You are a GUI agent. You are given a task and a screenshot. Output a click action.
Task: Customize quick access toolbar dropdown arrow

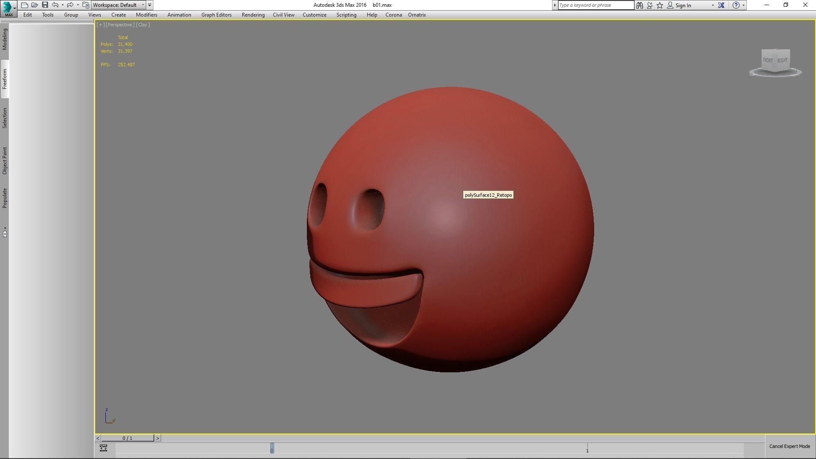pos(150,5)
